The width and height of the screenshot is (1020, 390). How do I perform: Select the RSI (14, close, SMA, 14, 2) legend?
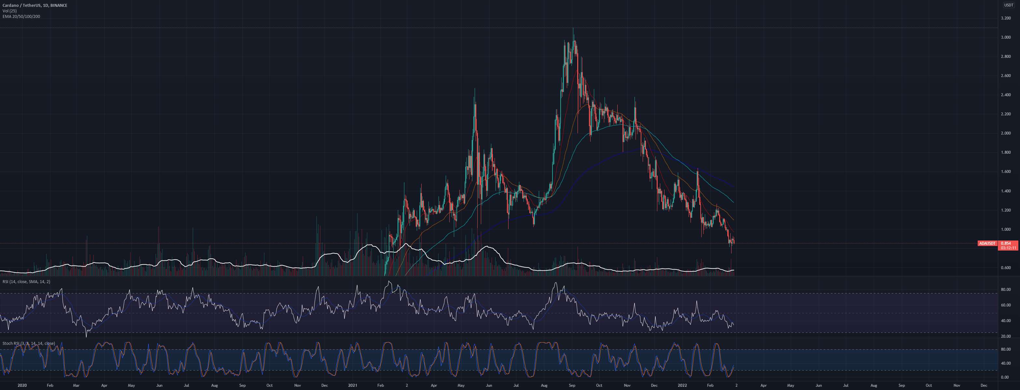(26, 282)
